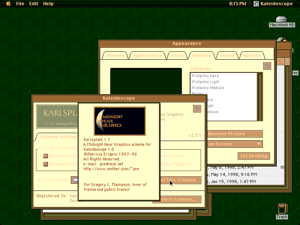Click the Appearance window title bar
The width and height of the screenshot is (300, 225).
(x=187, y=43)
